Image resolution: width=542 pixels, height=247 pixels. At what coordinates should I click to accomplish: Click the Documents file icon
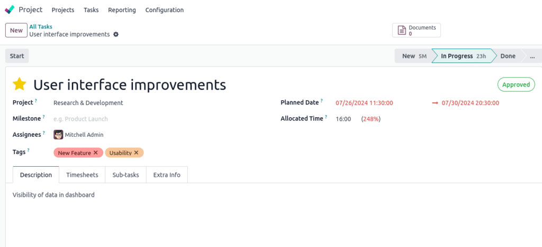[402, 30]
